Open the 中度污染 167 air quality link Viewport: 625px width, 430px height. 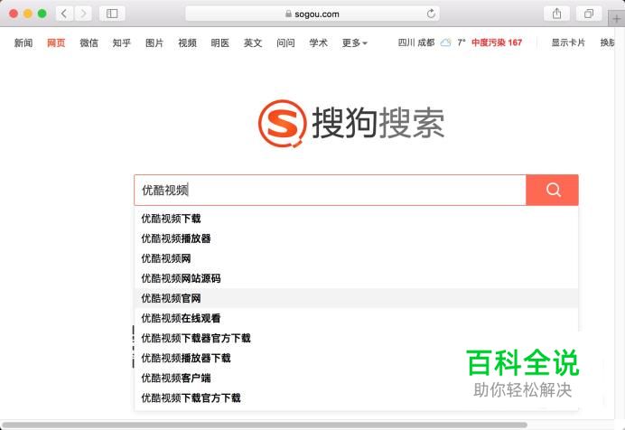click(497, 42)
